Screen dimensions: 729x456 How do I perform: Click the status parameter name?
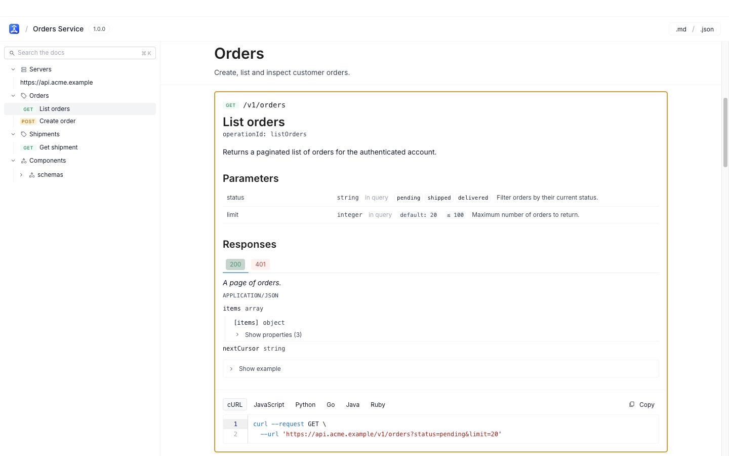[x=235, y=198]
